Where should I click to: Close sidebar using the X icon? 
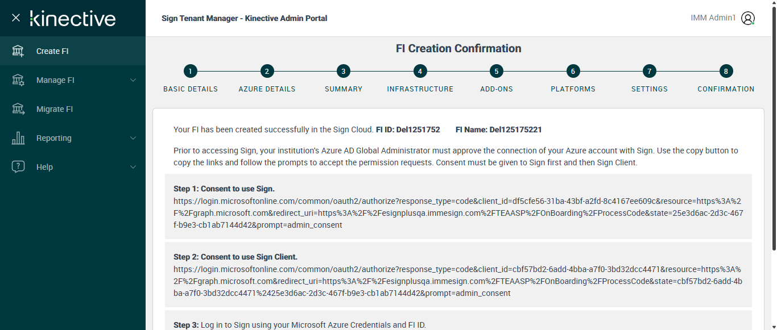point(16,18)
